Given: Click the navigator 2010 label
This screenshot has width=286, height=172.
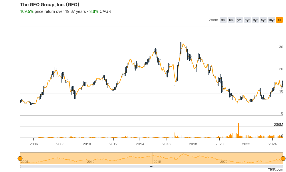Looking at the screenshot, I should tap(91, 162).
